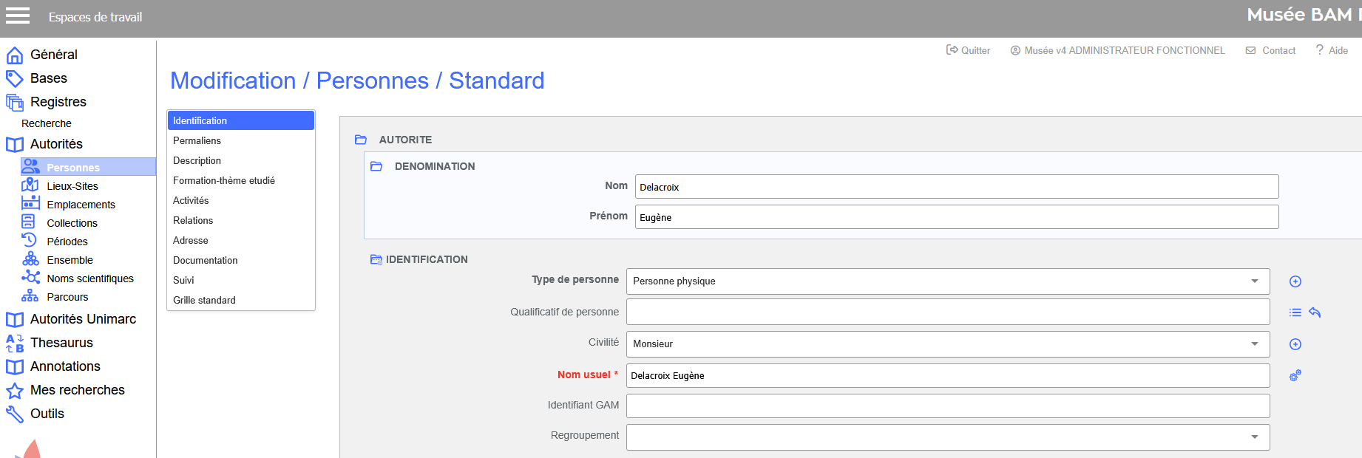Viewport: 1362px width, 458px height.
Task: Click the undo arrow next to Qualificatif de personne
Action: click(1315, 312)
